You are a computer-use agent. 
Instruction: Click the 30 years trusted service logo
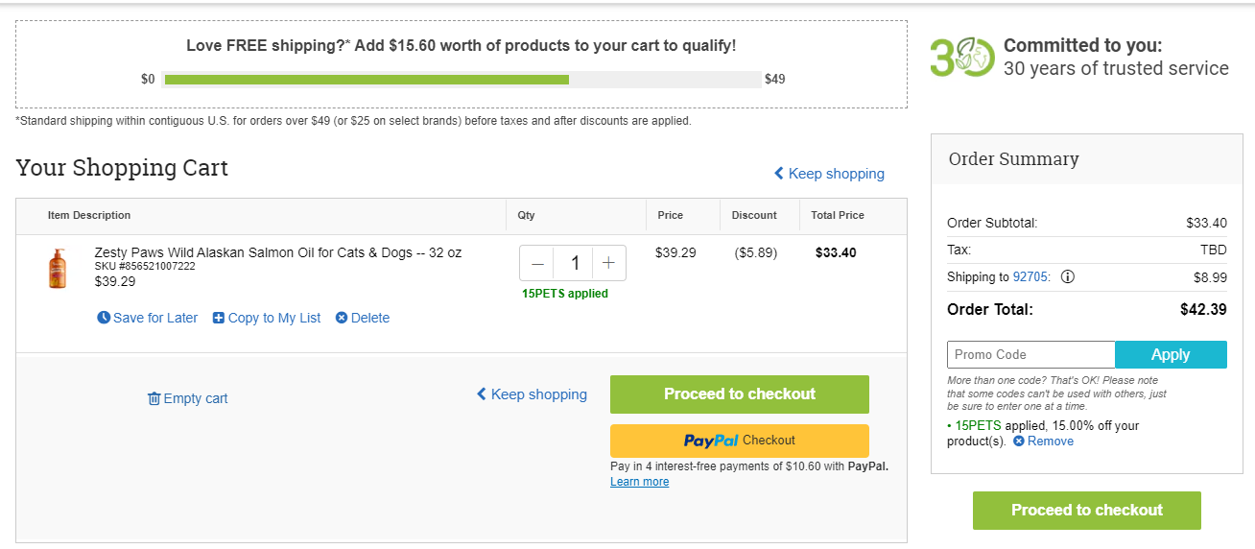coord(961,58)
